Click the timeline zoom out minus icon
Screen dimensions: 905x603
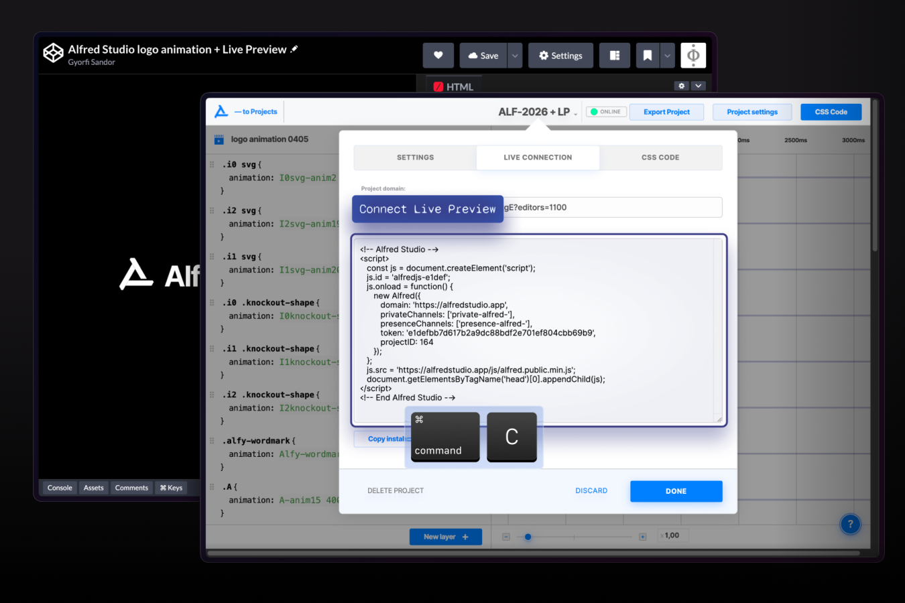(x=506, y=537)
